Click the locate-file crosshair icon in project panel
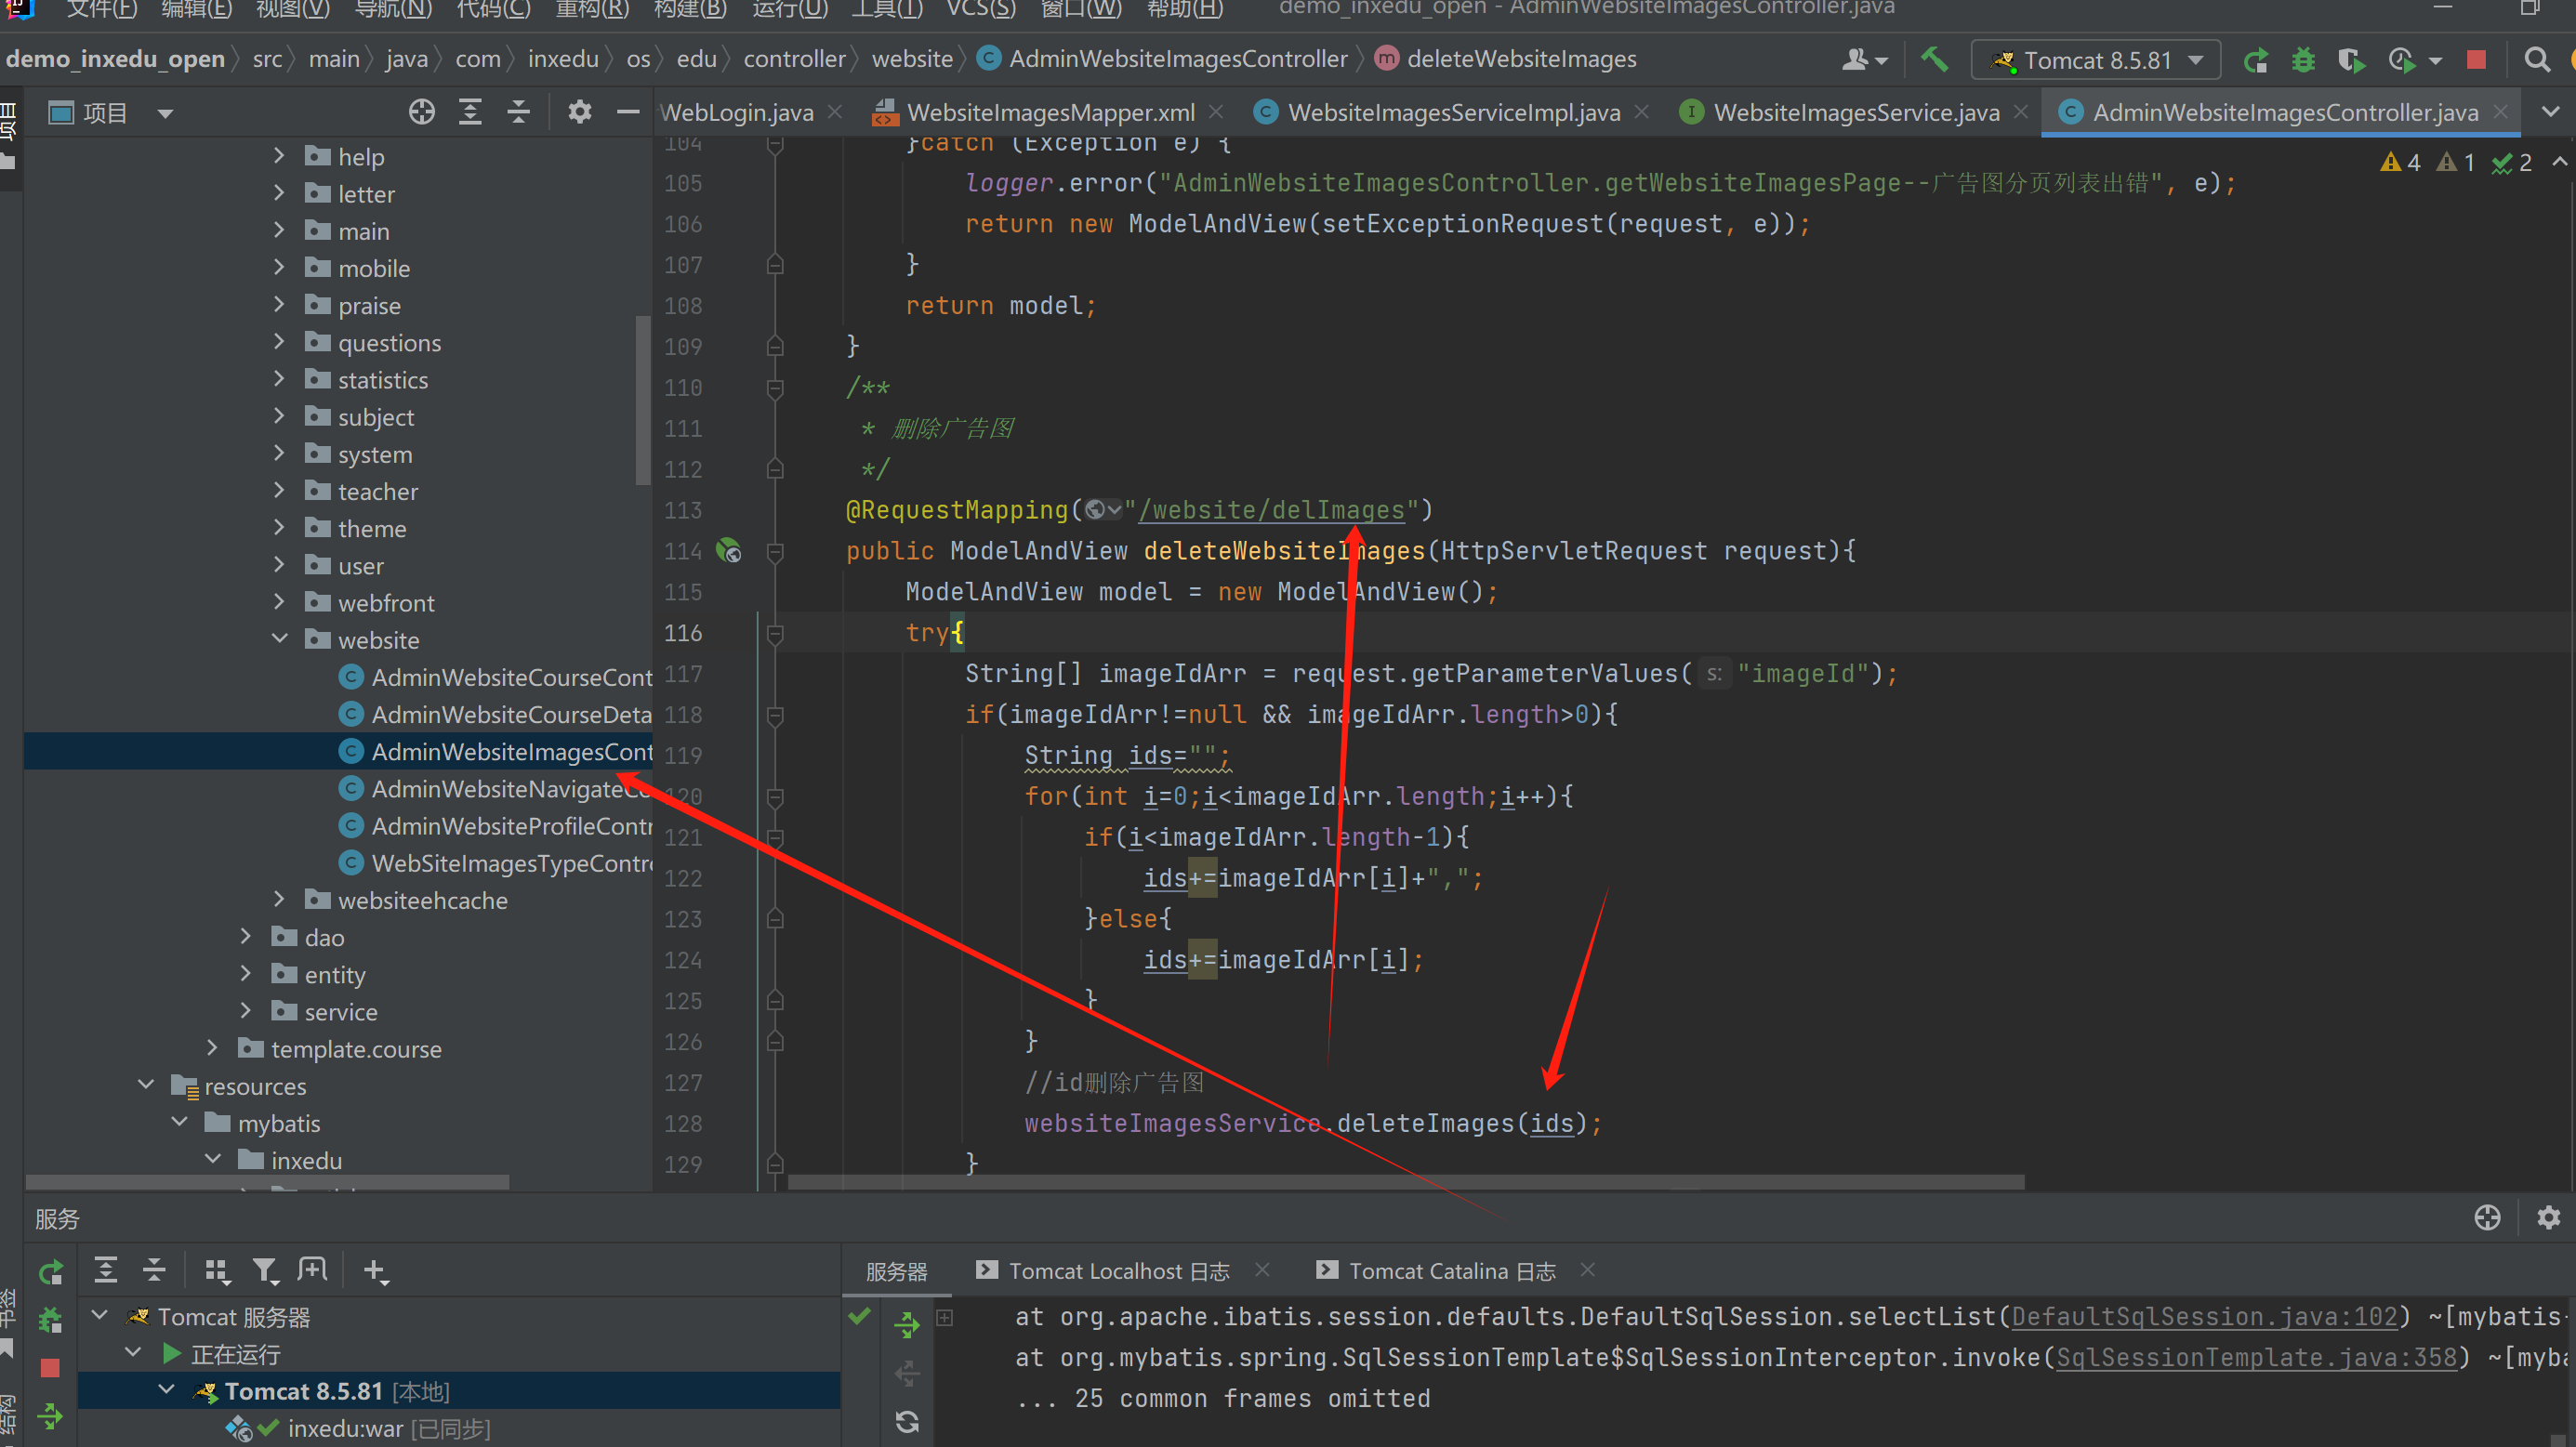 [422, 112]
